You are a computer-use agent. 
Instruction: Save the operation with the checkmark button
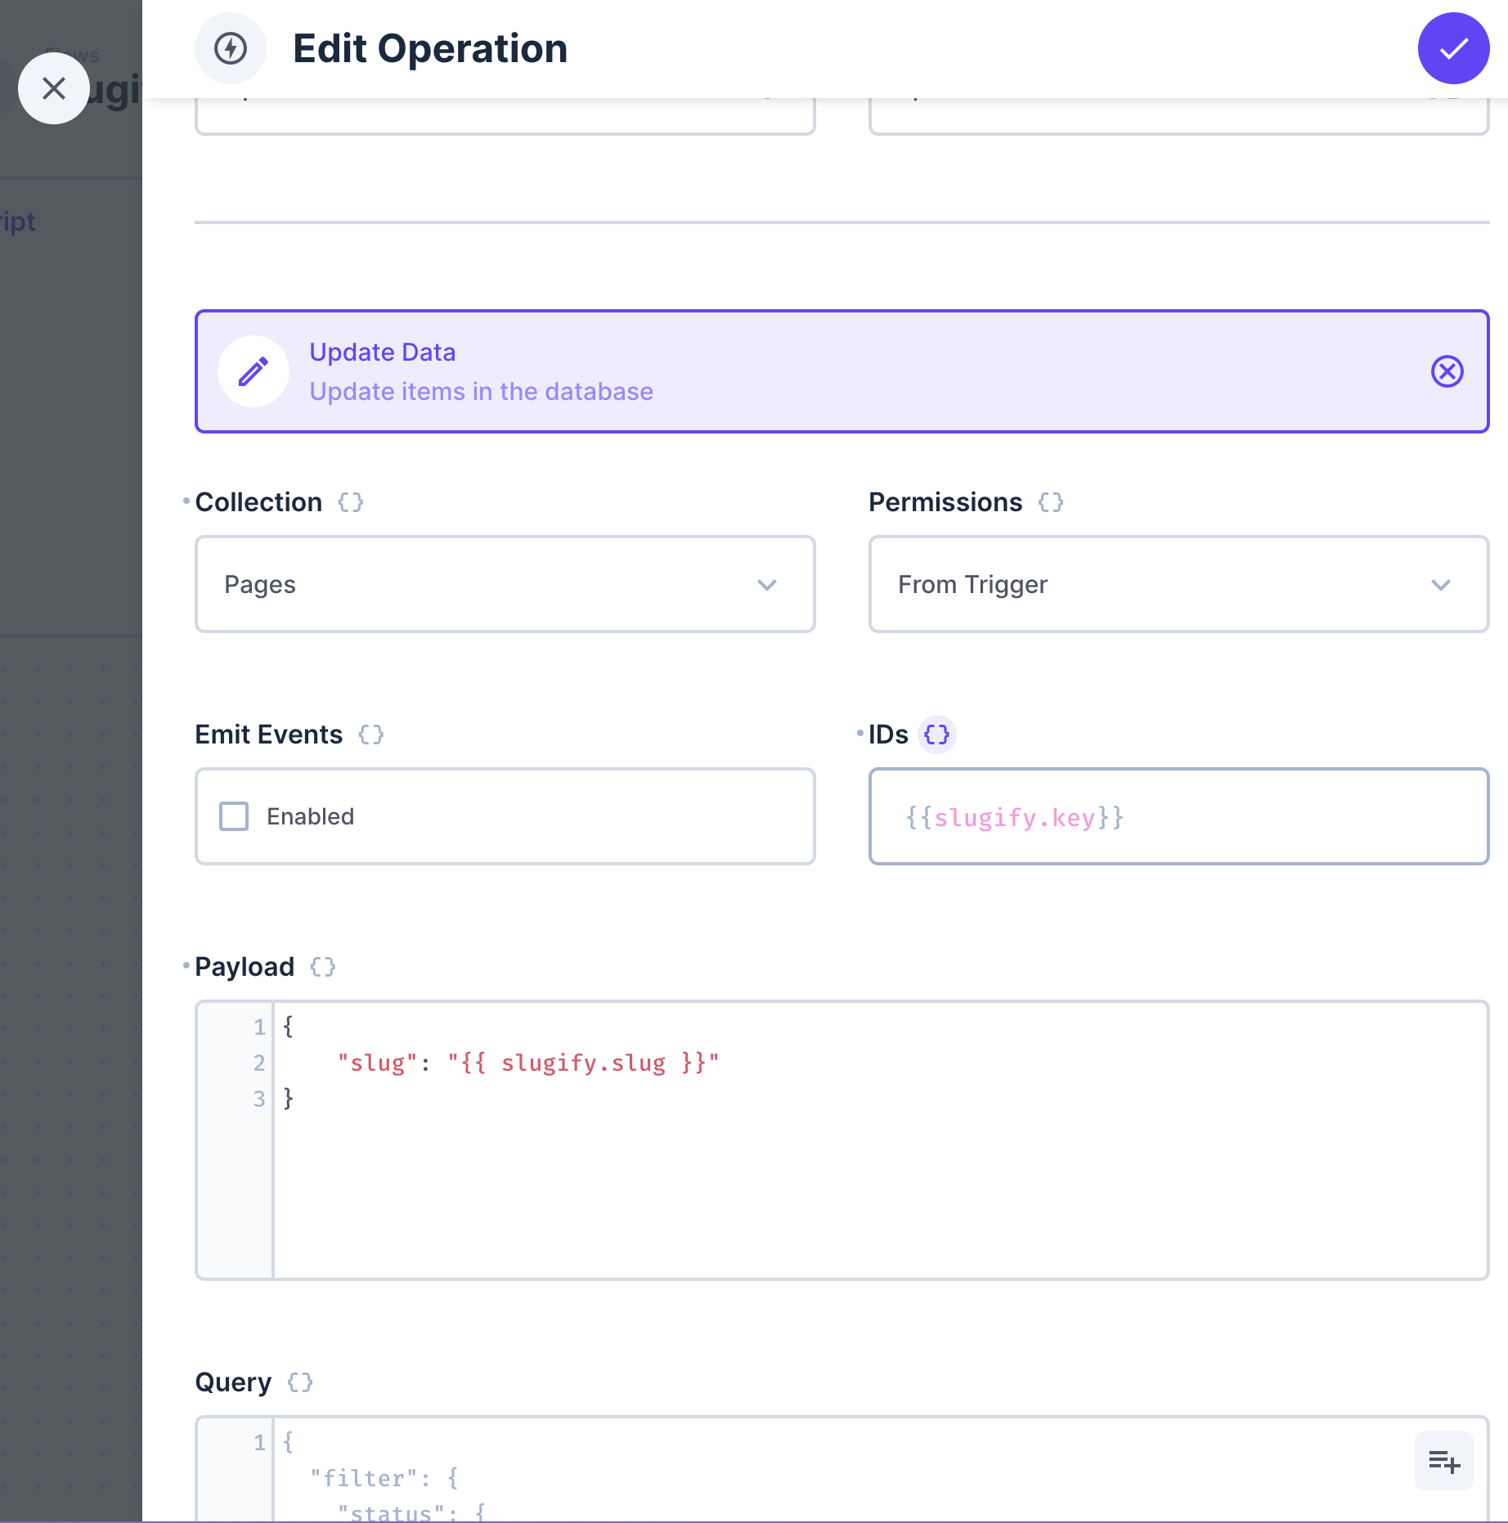click(x=1452, y=48)
